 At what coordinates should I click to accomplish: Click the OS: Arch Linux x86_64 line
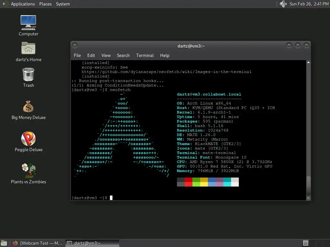coord(204,103)
